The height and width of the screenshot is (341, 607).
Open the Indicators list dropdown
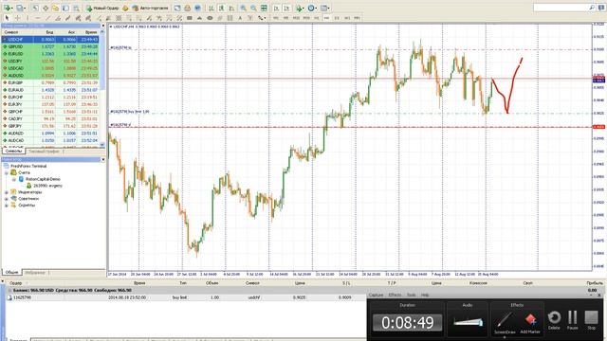pos(300,8)
